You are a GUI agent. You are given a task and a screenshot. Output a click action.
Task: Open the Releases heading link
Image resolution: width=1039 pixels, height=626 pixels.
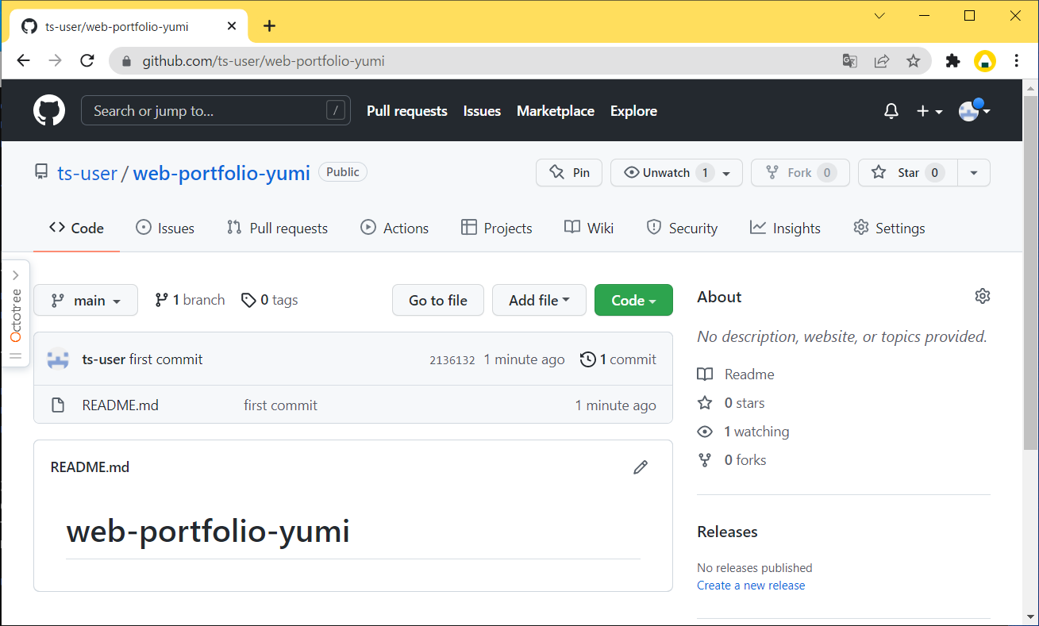pos(727,532)
